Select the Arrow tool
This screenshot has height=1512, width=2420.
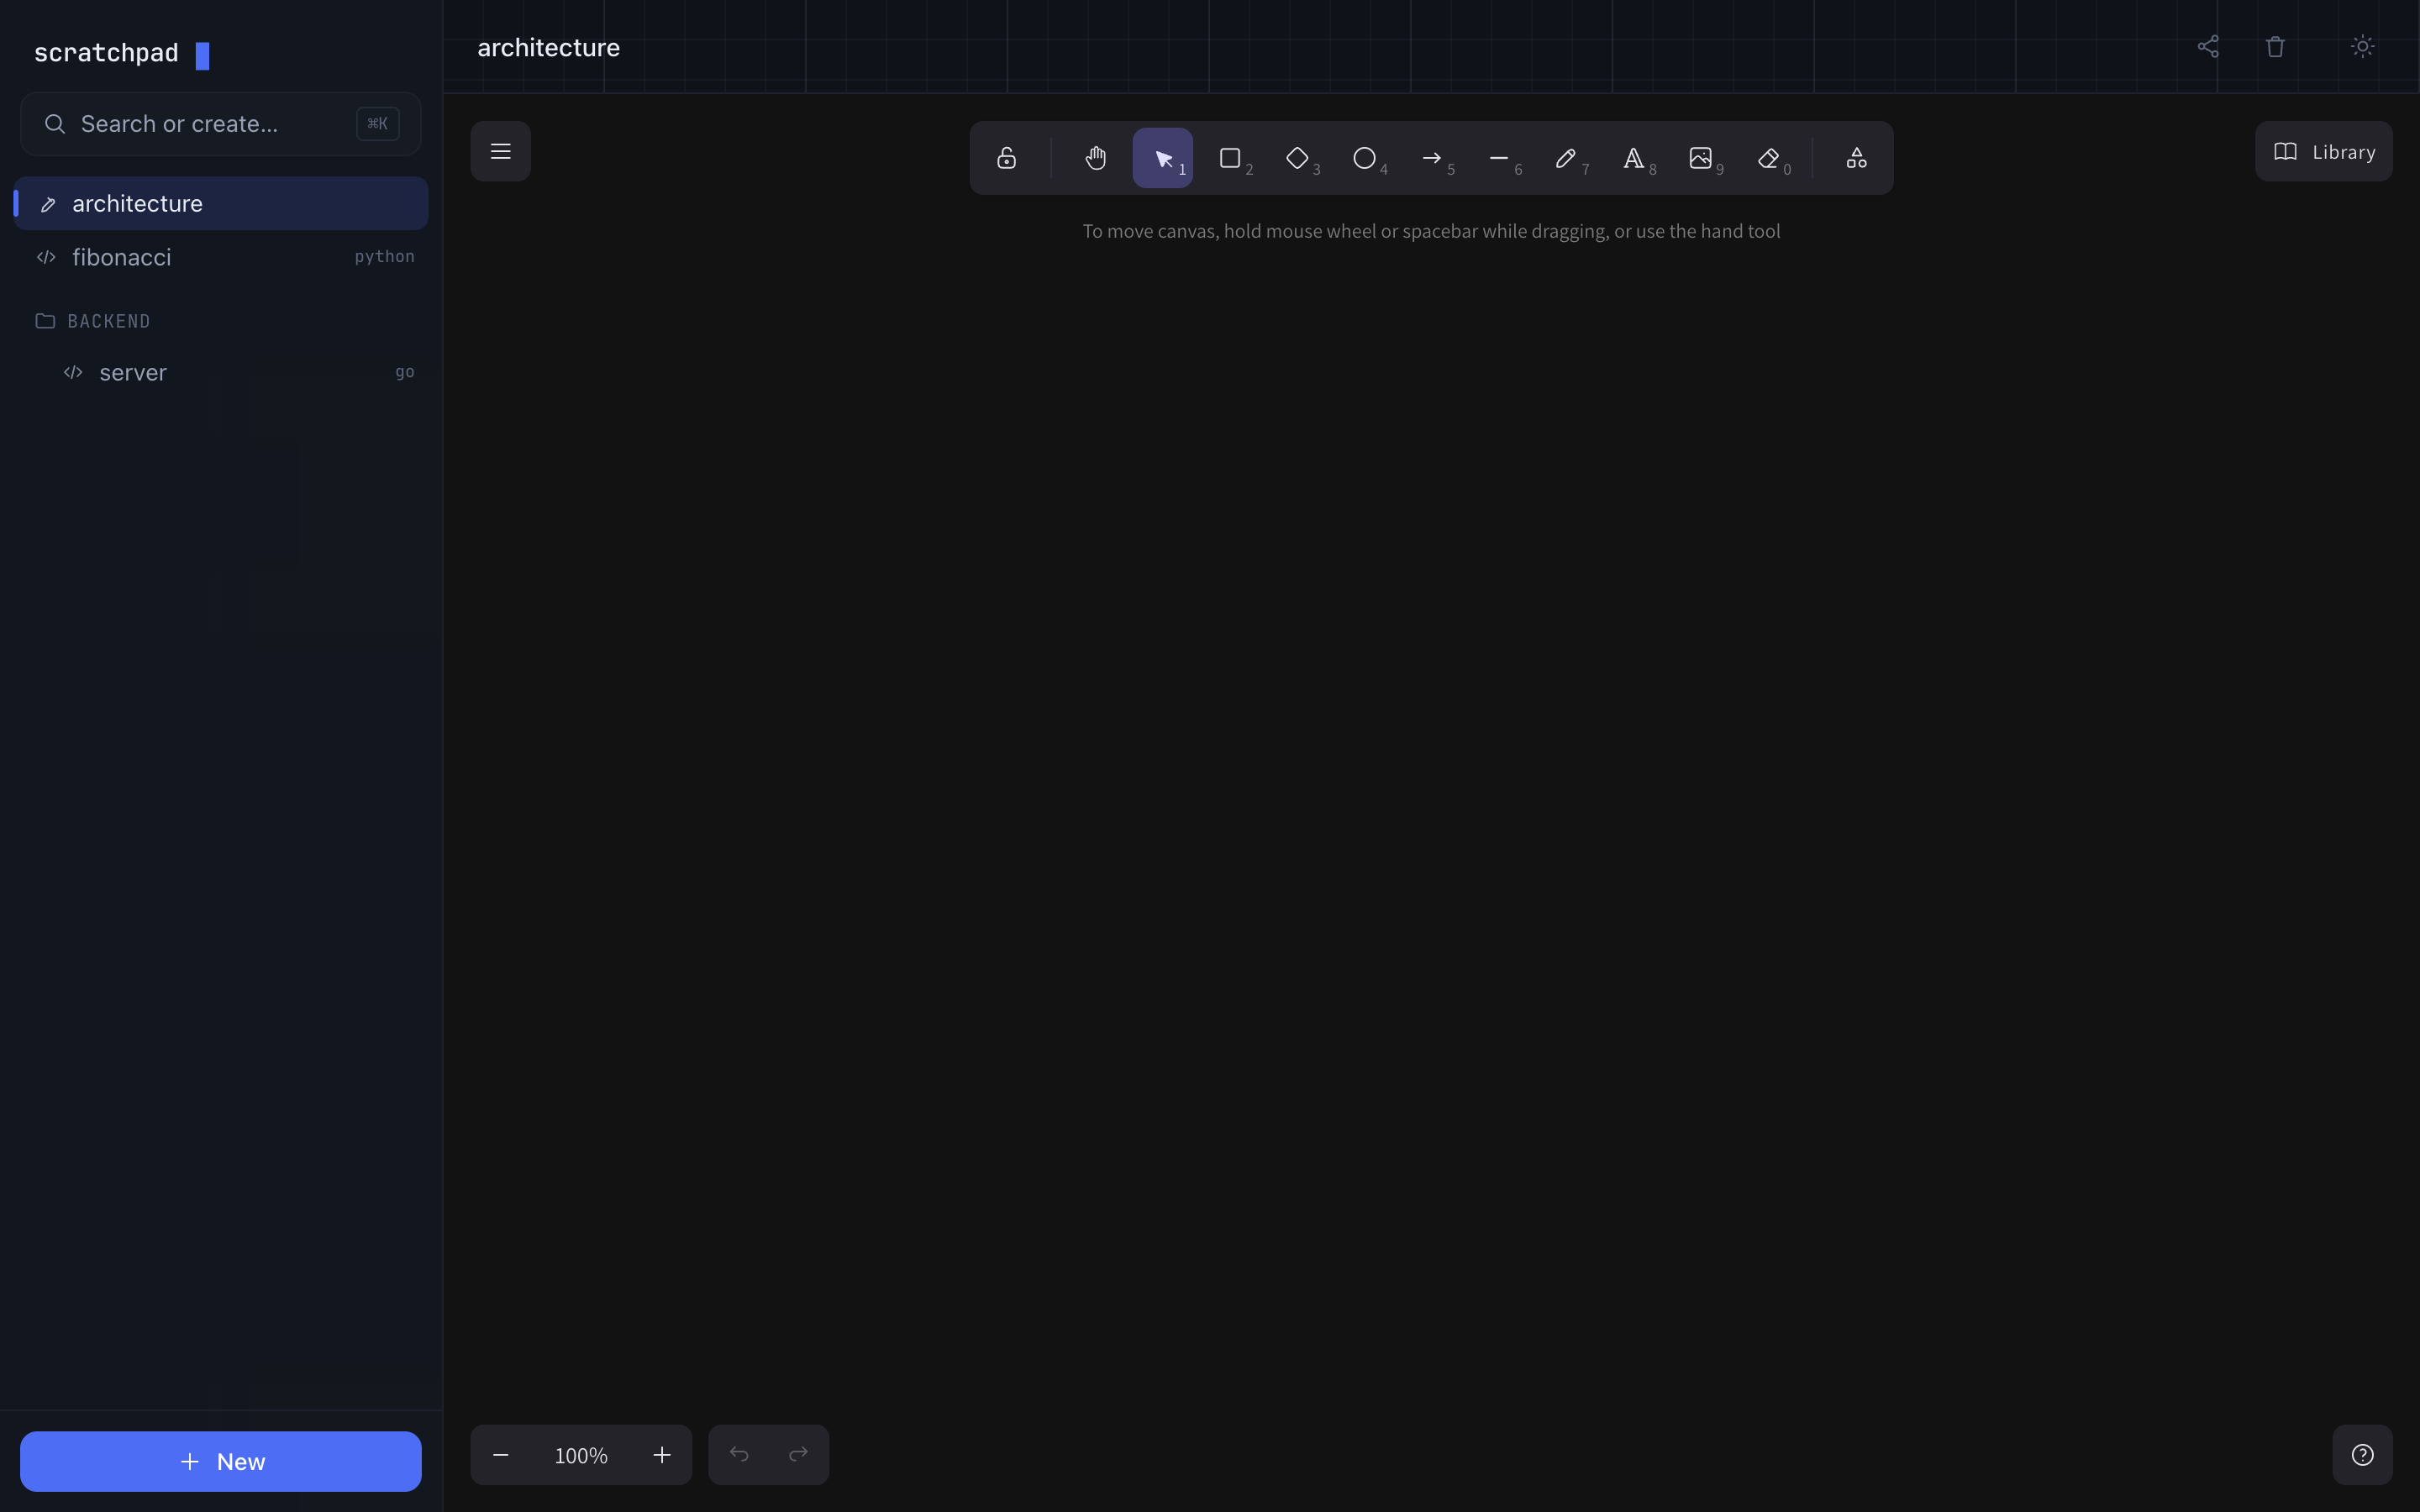(1431, 158)
